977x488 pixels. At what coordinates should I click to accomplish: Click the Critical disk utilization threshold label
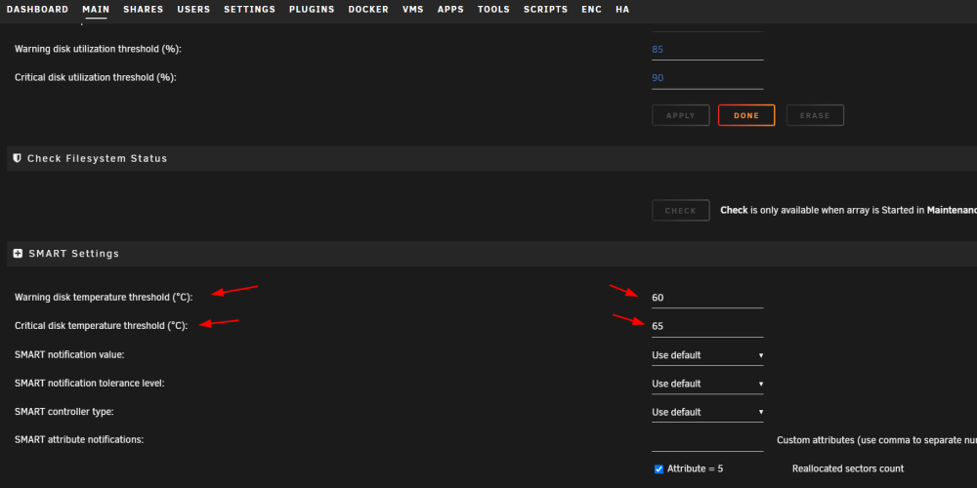(x=96, y=78)
